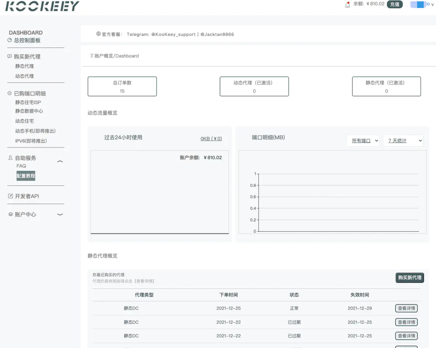Click the checkmark icon beside 已购端口明细

tap(10, 93)
